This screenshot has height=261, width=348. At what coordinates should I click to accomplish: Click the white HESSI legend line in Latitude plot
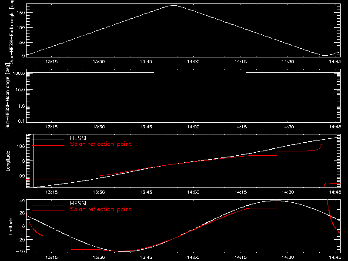(48, 205)
